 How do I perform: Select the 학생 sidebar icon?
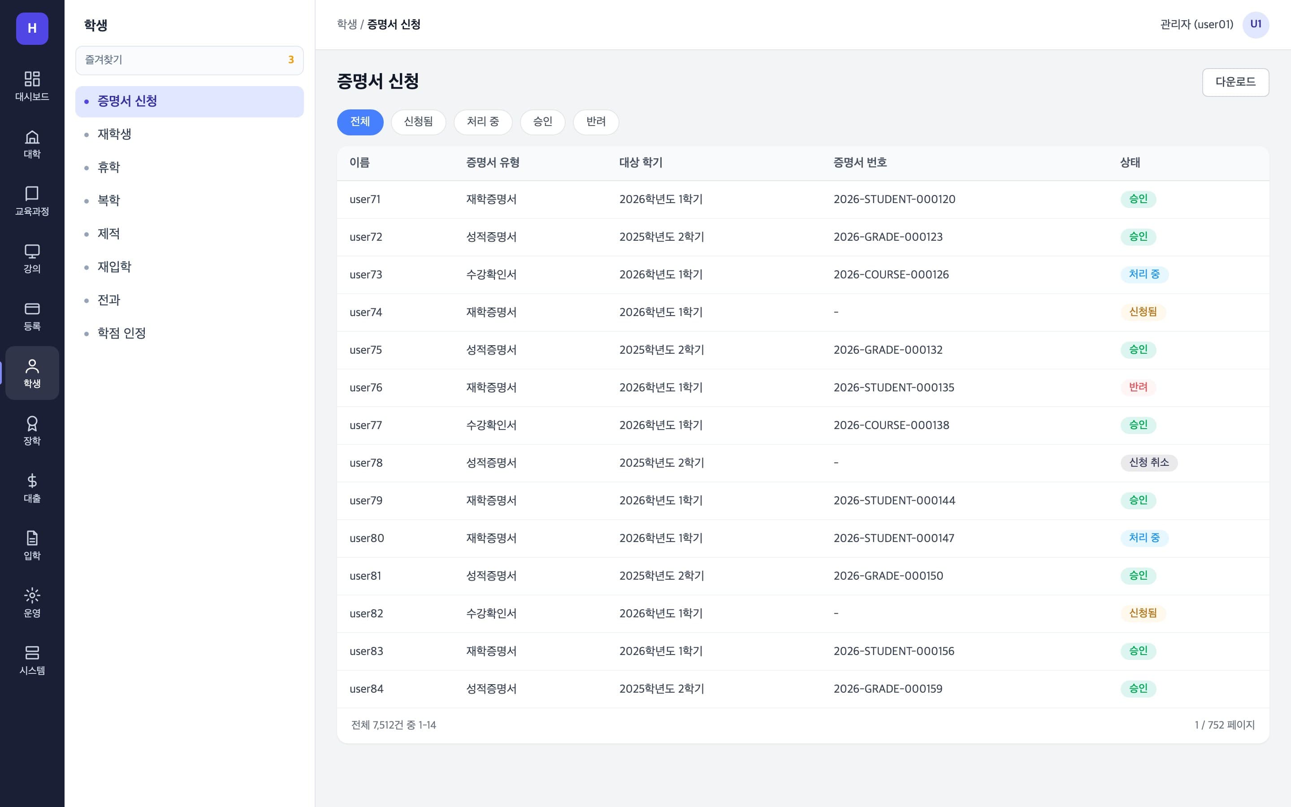[32, 373]
